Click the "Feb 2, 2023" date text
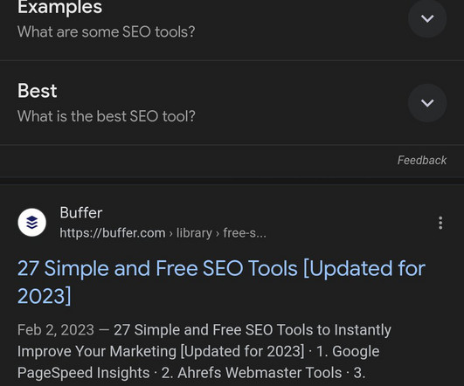The image size is (464, 386). (56, 330)
